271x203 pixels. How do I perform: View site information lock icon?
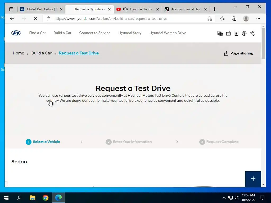pyautogui.click(x=49, y=19)
